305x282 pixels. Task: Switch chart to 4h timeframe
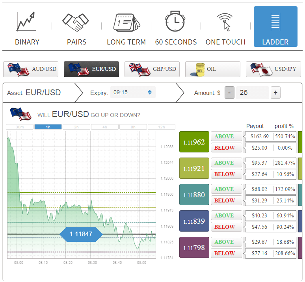(105, 127)
